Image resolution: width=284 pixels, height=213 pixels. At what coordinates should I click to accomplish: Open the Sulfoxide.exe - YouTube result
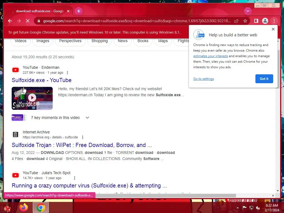(42, 80)
